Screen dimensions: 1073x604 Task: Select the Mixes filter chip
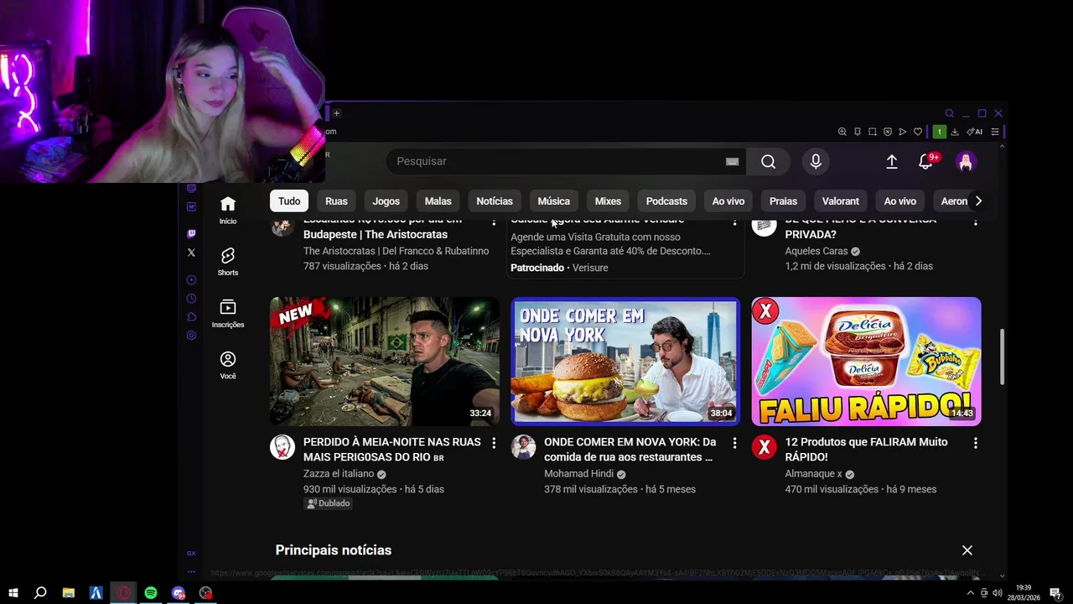click(608, 201)
